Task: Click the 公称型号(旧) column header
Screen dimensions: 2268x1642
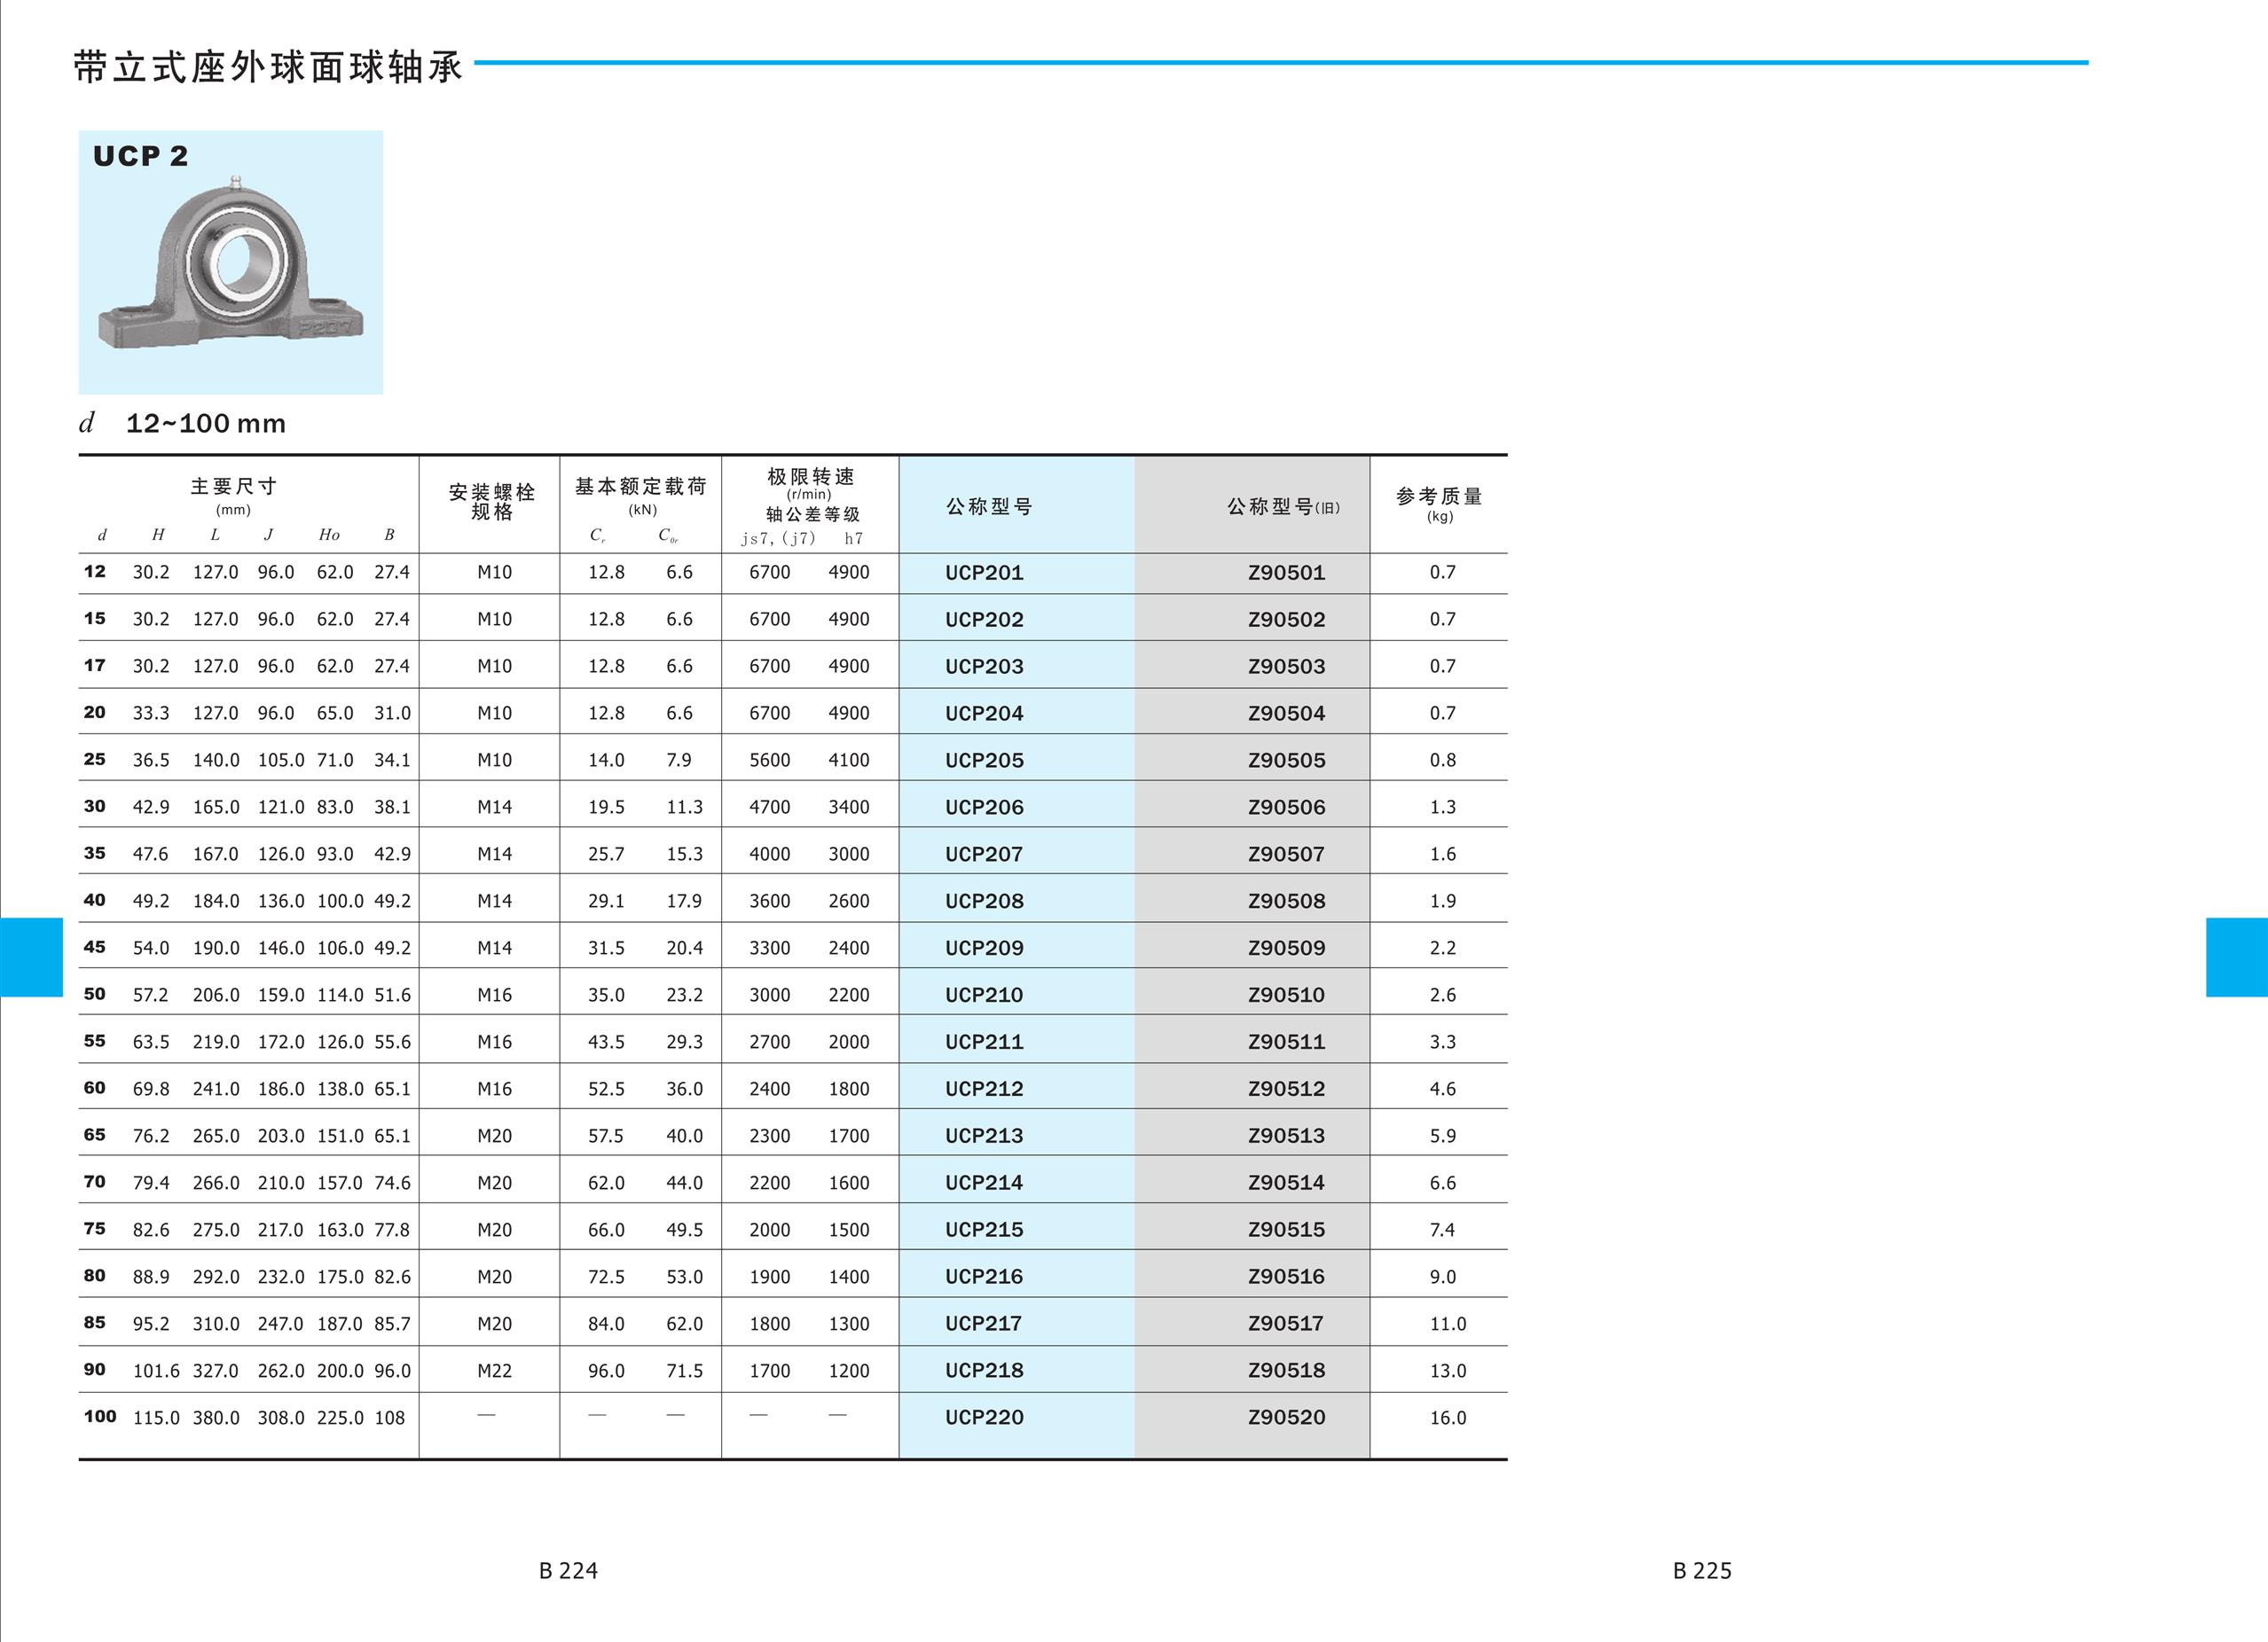Action: pyautogui.click(x=1282, y=506)
